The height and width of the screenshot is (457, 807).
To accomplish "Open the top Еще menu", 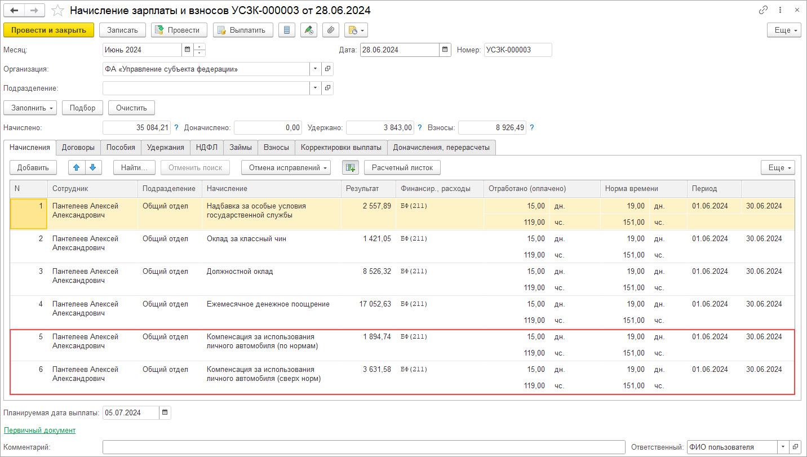I will coord(784,30).
